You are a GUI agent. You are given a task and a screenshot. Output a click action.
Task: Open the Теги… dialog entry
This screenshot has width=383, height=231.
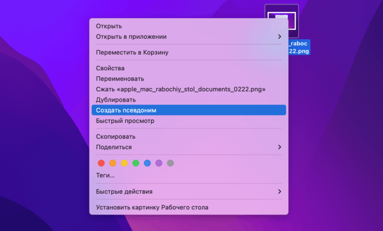(188, 175)
